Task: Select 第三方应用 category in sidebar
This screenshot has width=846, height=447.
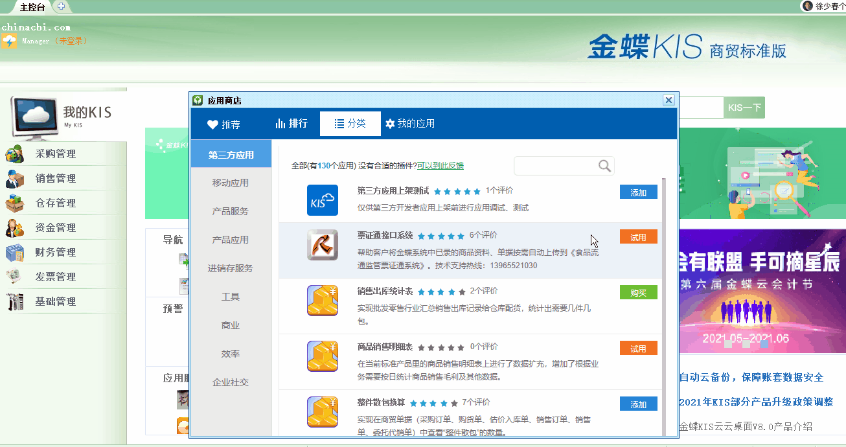Action: 231,154
